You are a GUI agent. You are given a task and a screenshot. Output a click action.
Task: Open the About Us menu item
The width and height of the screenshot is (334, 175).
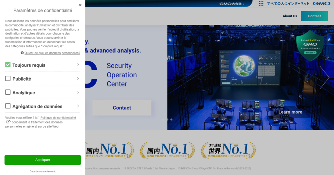[x=290, y=16]
